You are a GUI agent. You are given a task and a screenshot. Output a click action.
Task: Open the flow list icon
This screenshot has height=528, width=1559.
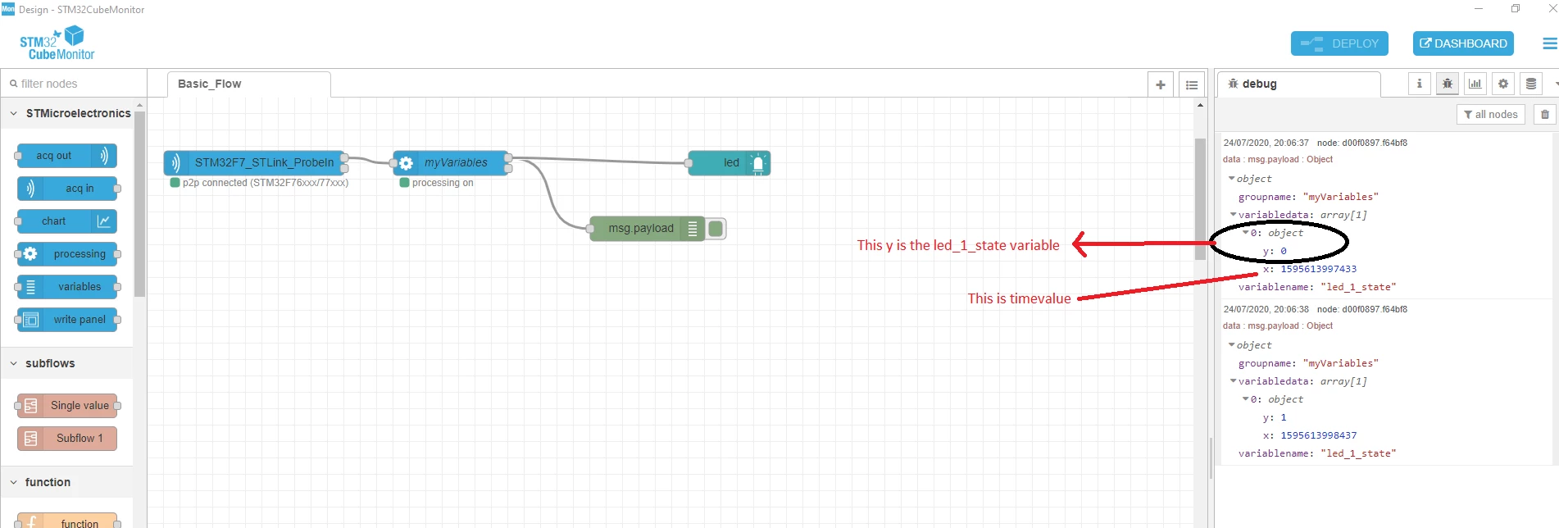pos(1192,84)
